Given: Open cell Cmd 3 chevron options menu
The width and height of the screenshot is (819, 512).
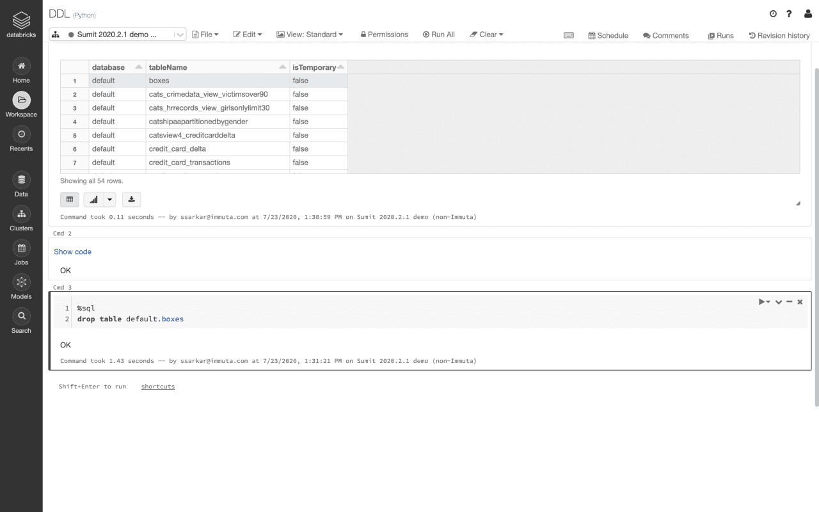Looking at the screenshot, I should point(779,301).
